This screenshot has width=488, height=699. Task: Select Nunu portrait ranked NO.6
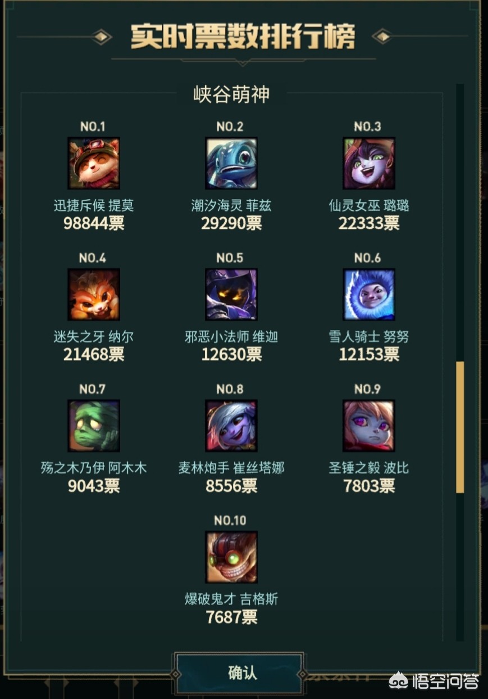tap(369, 295)
